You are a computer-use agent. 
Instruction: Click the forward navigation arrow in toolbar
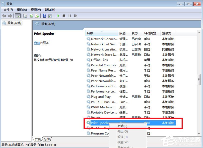[x=10, y=15]
